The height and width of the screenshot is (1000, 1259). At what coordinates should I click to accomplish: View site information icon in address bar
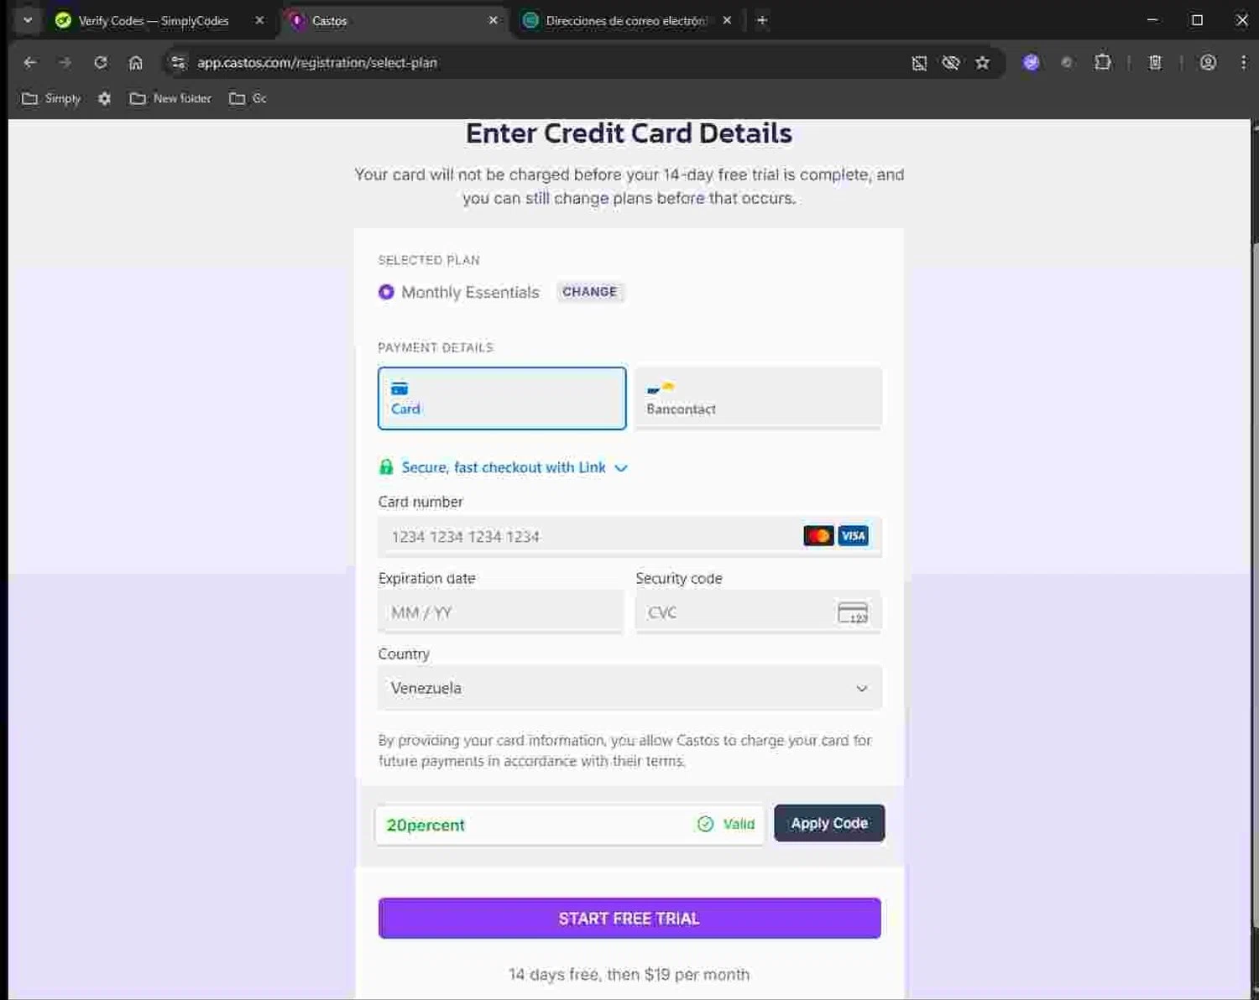(x=178, y=63)
